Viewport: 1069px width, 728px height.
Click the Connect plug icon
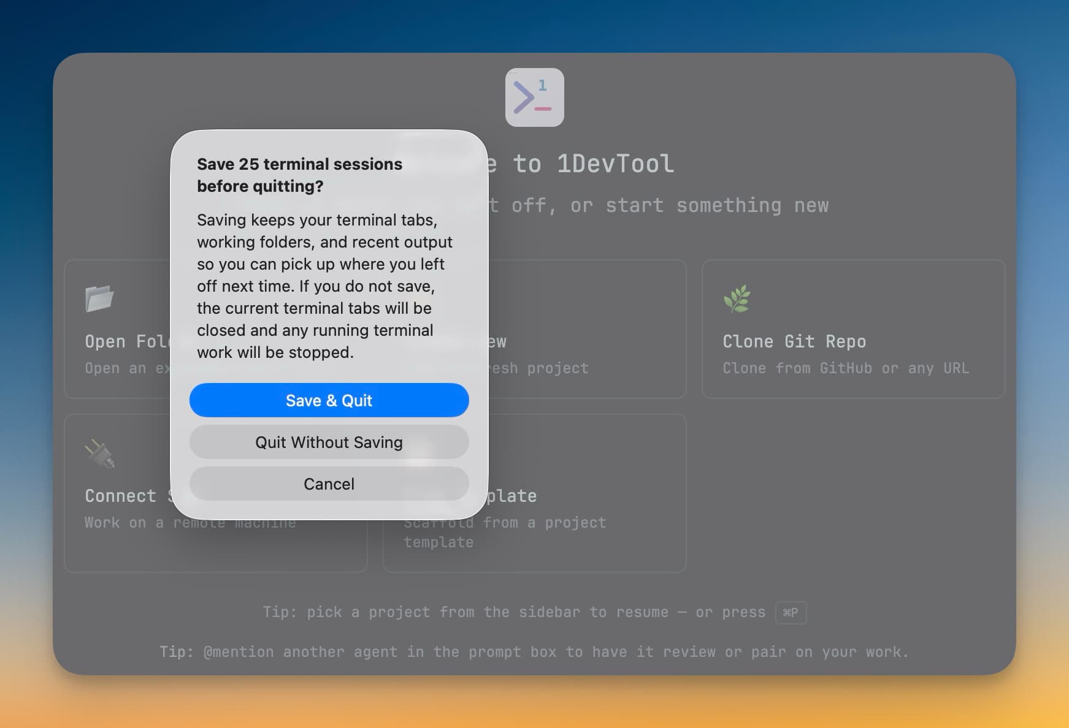click(x=99, y=453)
